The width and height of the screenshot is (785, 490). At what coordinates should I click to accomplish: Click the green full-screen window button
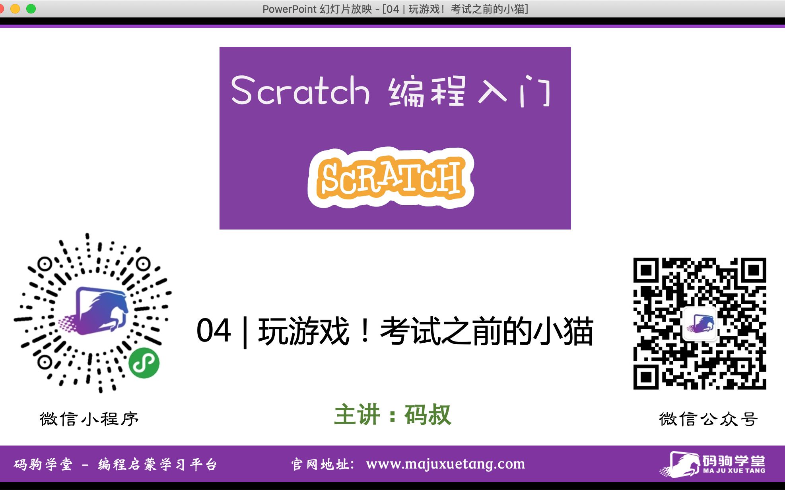point(31,9)
